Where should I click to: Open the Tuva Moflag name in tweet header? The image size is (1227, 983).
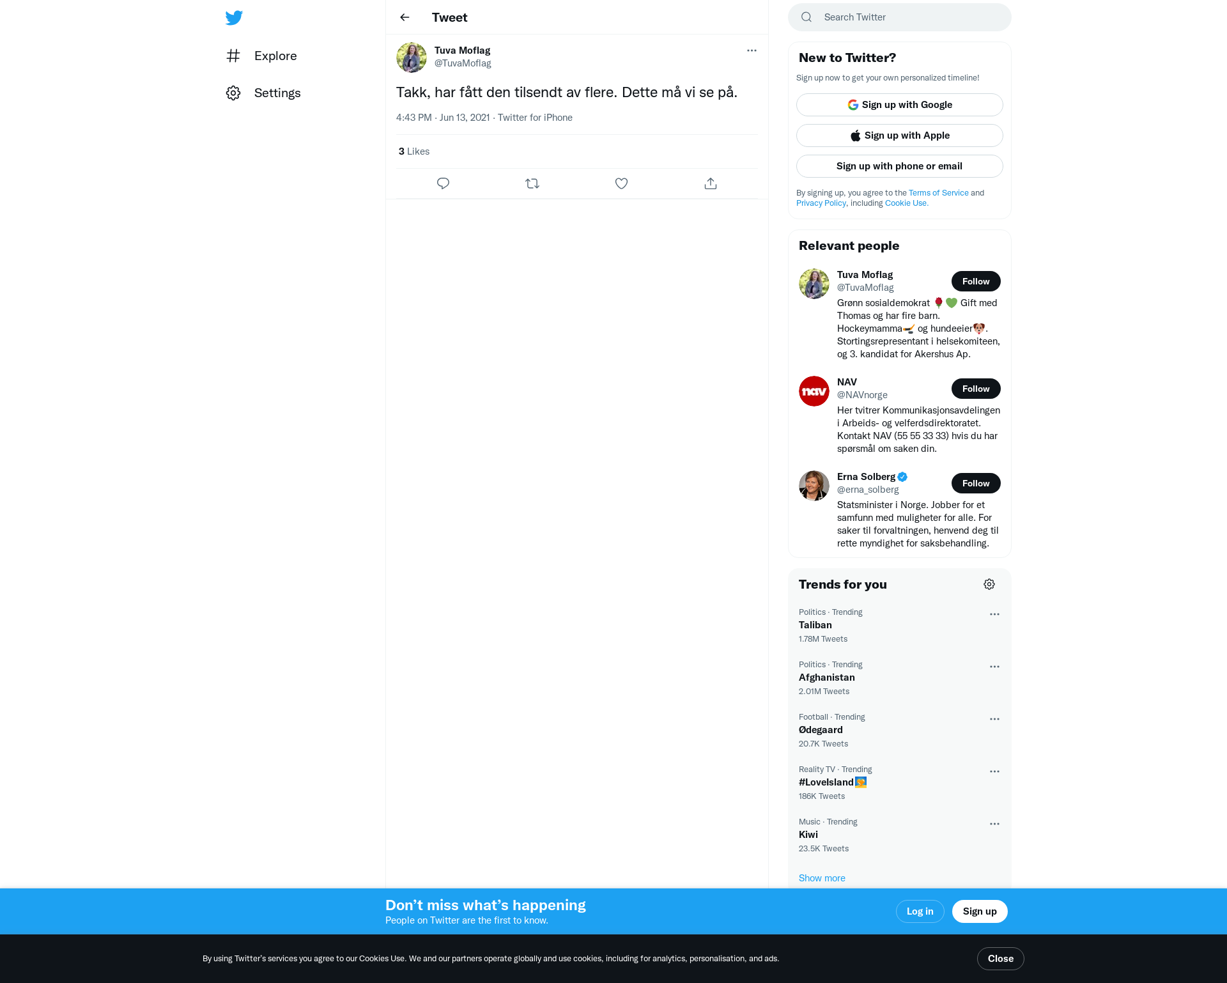(x=462, y=50)
